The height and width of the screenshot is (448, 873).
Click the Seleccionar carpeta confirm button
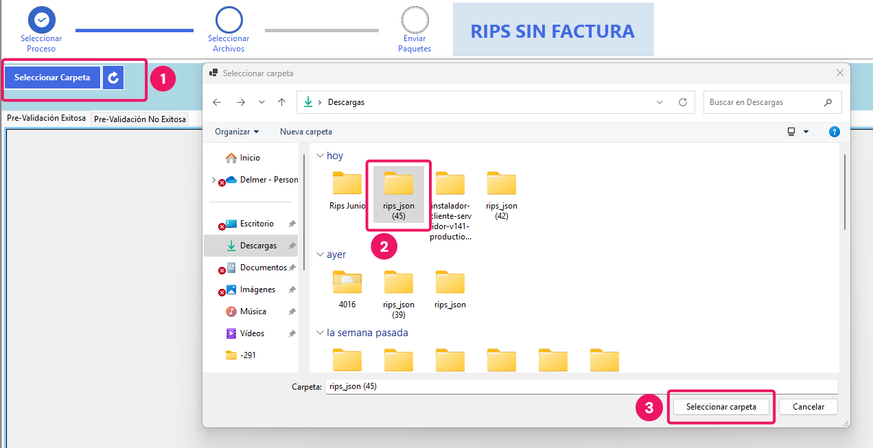721,407
